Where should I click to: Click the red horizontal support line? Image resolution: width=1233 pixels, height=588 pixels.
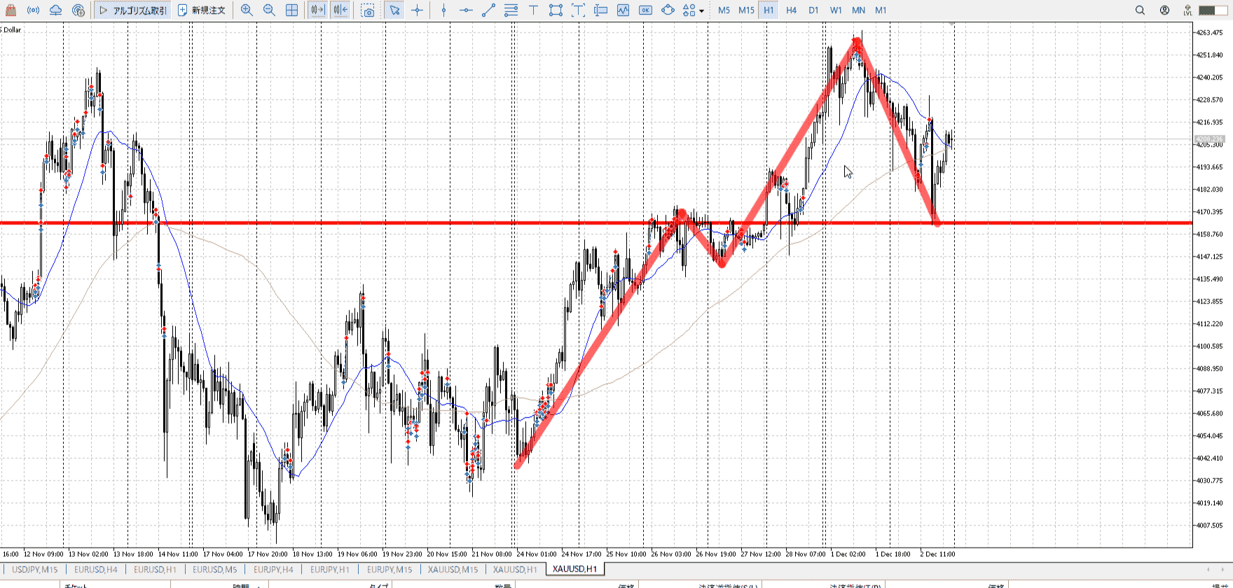click(x=350, y=223)
